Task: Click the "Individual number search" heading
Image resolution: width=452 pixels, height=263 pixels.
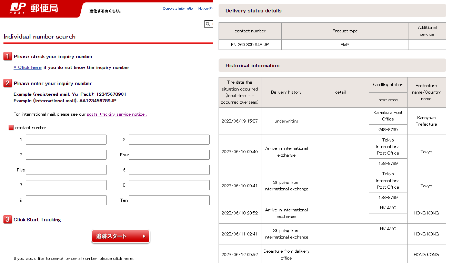Action: click(39, 36)
